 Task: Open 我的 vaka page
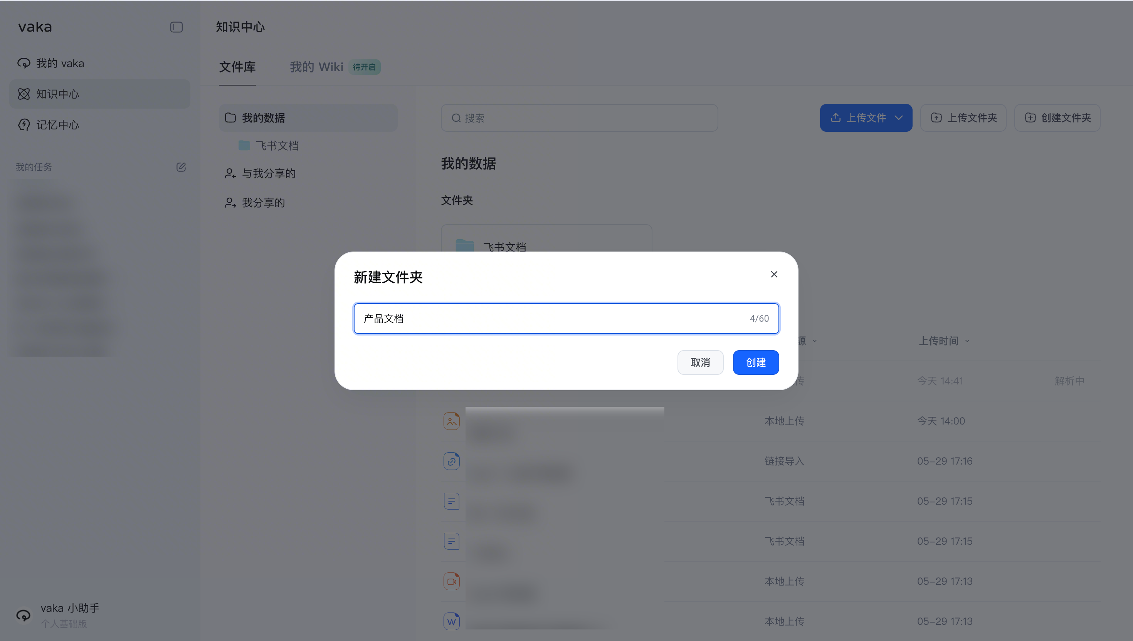tap(99, 64)
